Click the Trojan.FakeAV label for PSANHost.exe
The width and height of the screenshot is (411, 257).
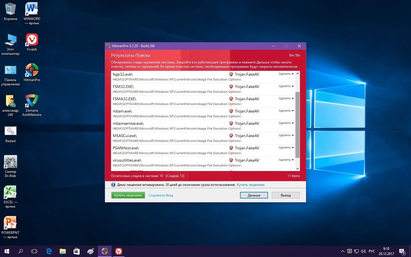[x=247, y=148]
